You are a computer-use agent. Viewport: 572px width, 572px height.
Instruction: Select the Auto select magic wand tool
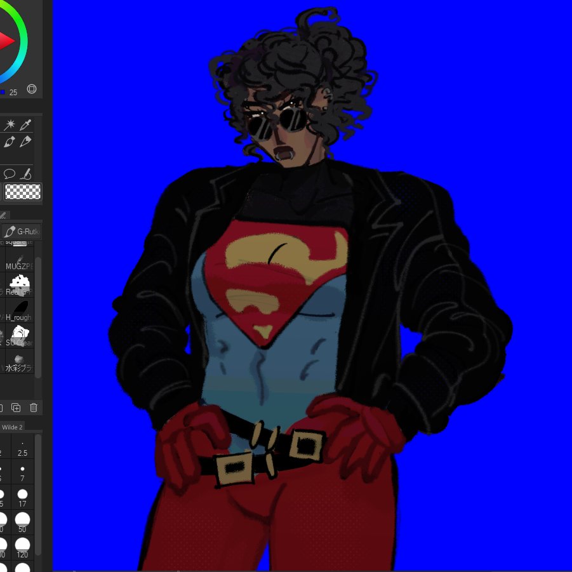pos(10,124)
